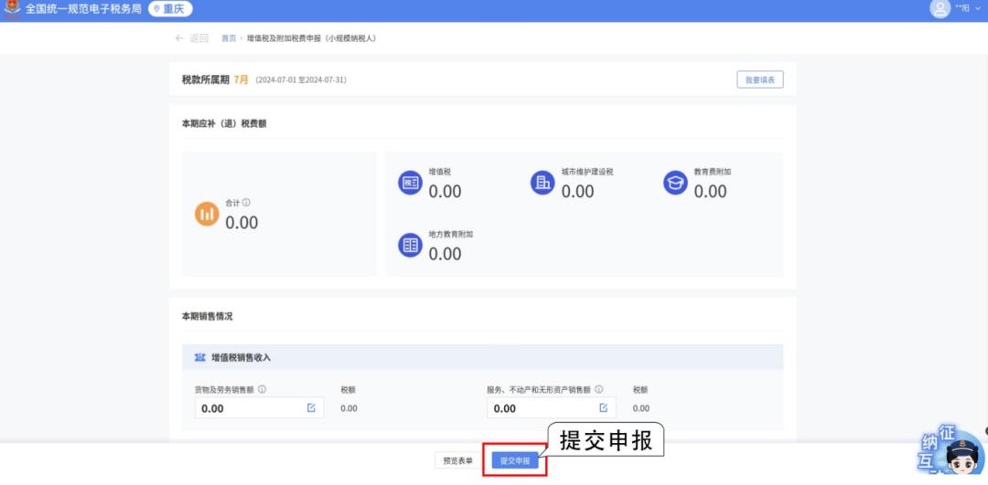Click the 地方教育附加 book icon

click(410, 245)
